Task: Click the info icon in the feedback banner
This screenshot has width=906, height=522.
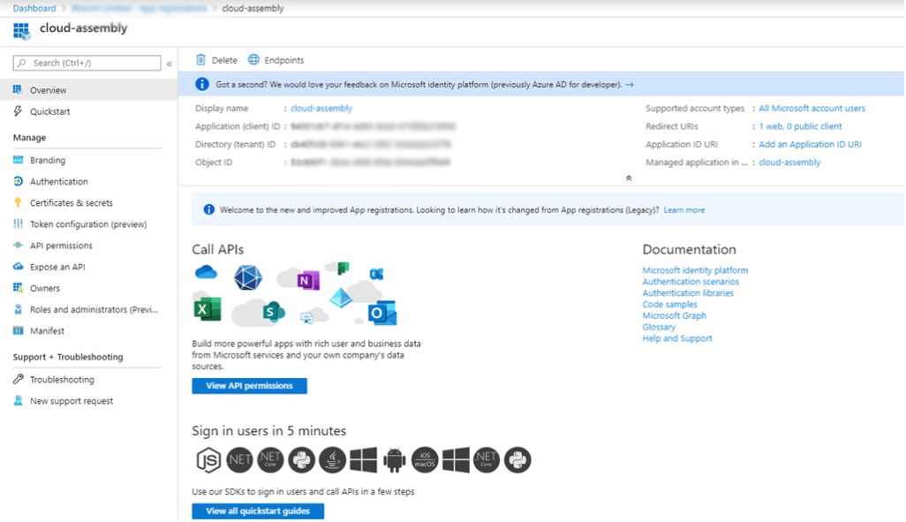Action: 201,85
